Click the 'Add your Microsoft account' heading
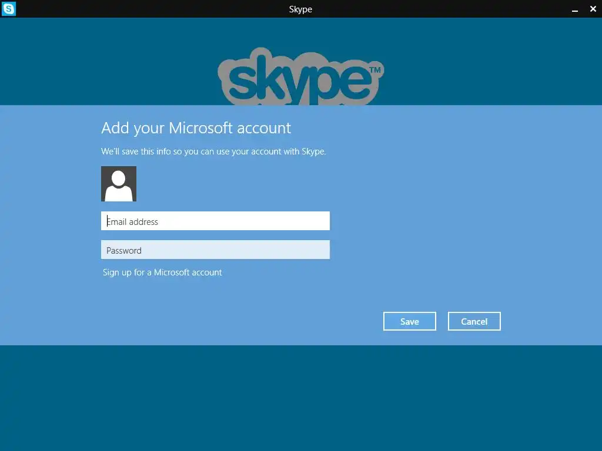602x451 pixels. coord(196,128)
